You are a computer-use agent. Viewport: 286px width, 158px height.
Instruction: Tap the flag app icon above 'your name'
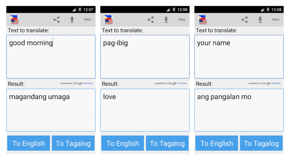point(202,20)
